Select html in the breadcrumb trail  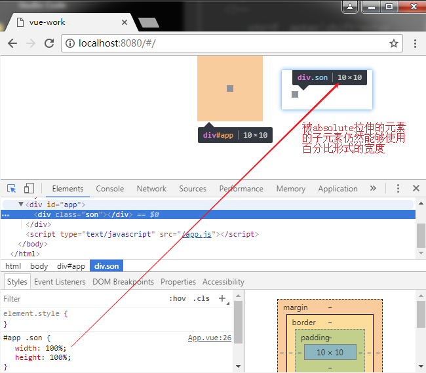click(x=13, y=266)
